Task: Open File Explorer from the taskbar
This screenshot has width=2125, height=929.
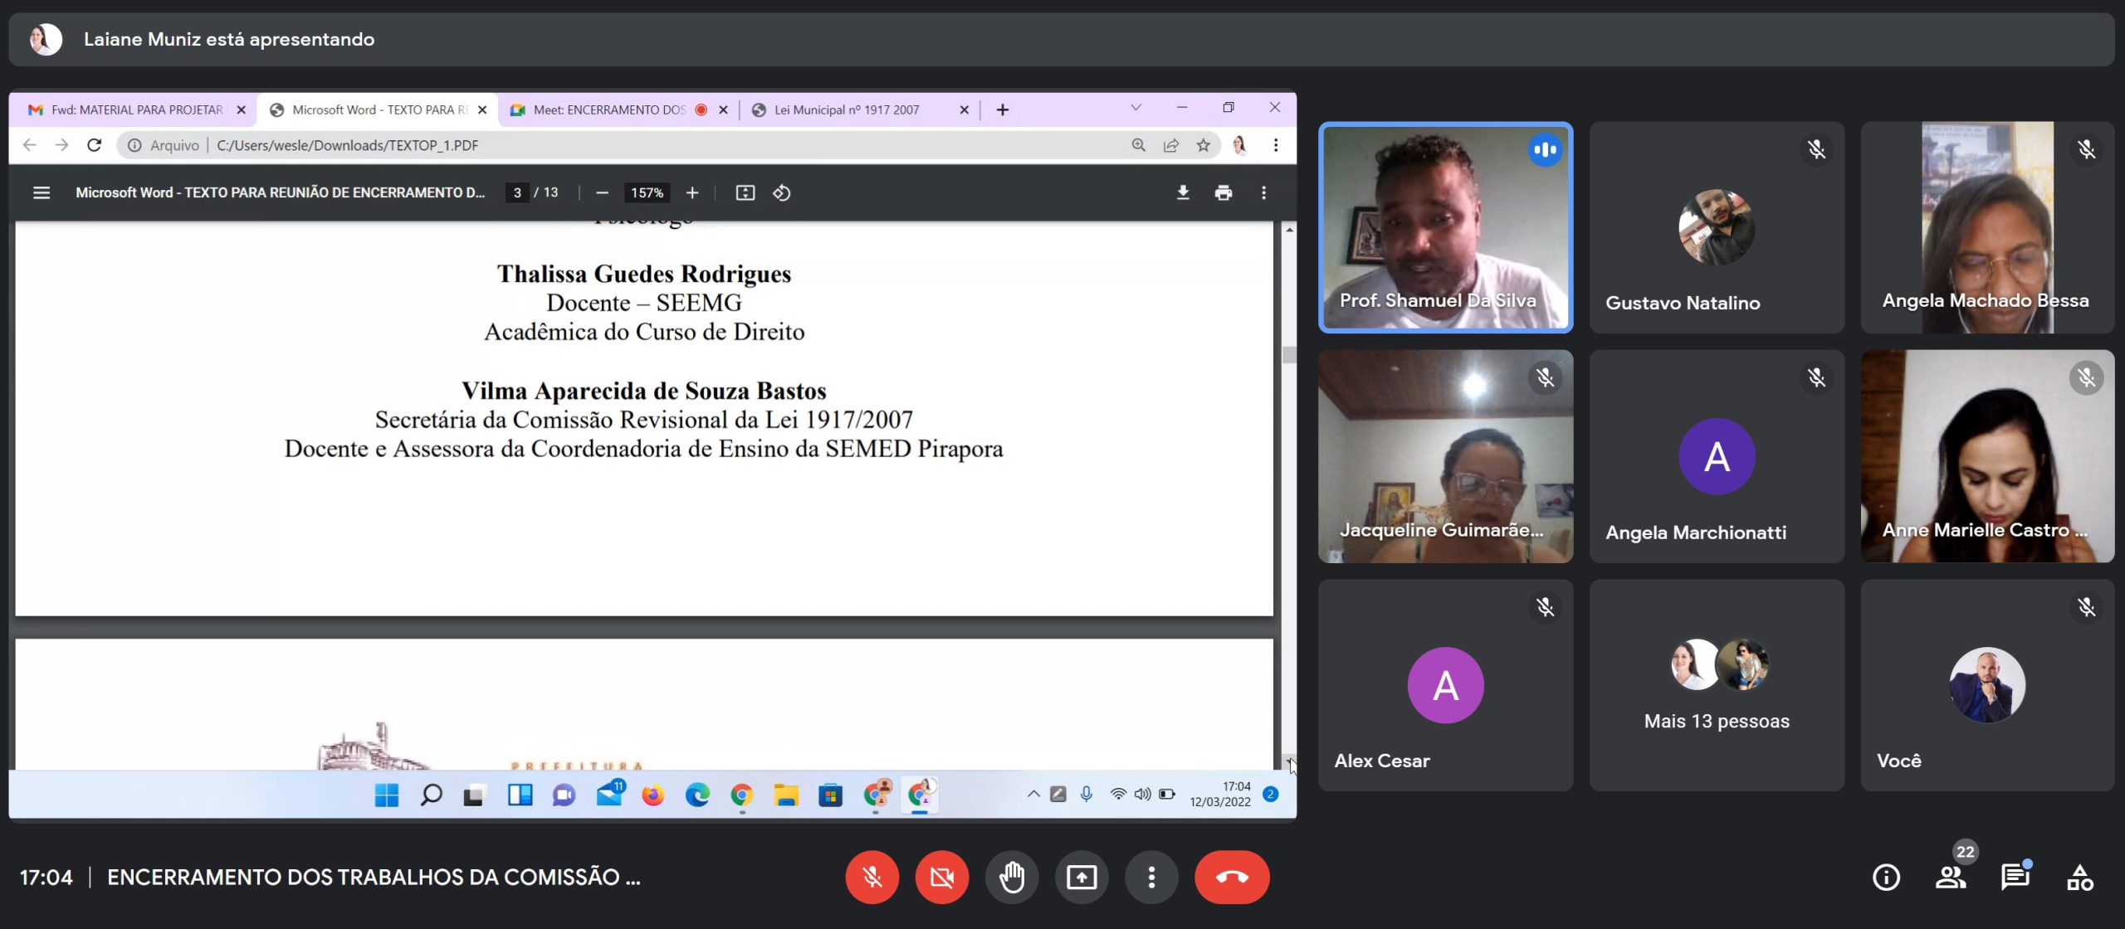Action: [x=785, y=795]
